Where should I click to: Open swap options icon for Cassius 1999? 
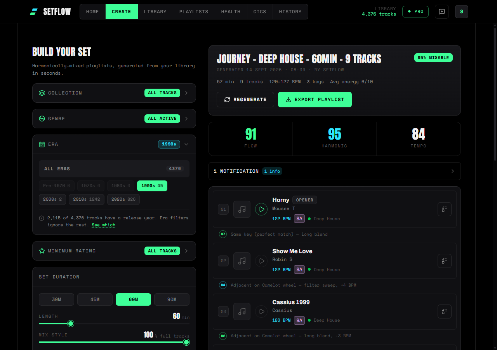(x=445, y=311)
